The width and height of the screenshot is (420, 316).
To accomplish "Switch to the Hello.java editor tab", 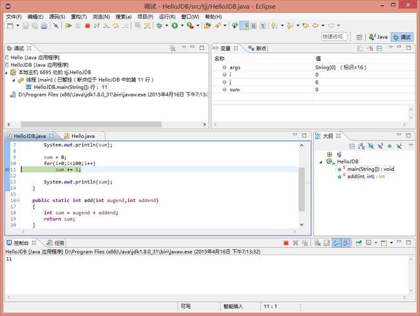I will [x=83, y=136].
